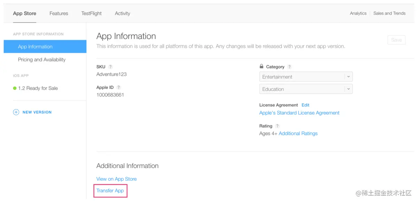The height and width of the screenshot is (203, 418).
Task: Open the Entertainment primary category dropdown
Action: (x=306, y=77)
